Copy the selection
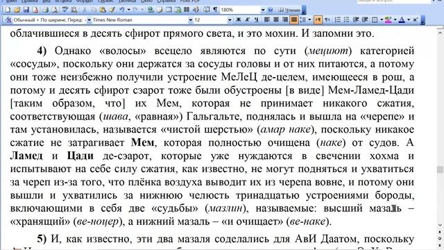The height and width of the screenshot is (250, 444). [94, 10]
